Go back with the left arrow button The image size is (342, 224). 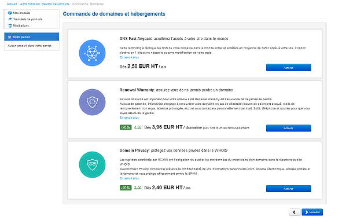tap(295, 212)
